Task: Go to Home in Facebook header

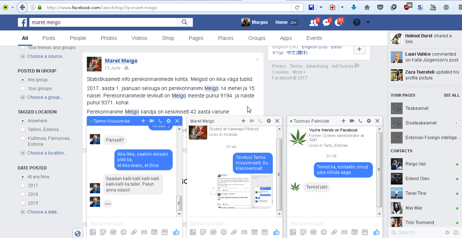Action: [282, 23]
